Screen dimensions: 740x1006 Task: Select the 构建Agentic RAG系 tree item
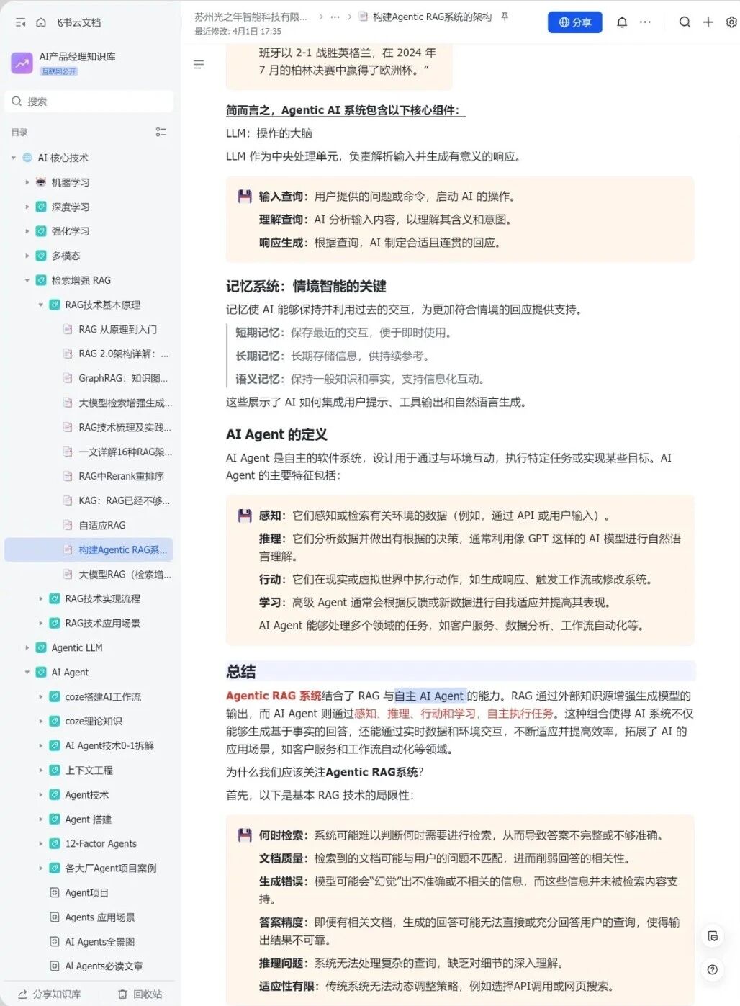coord(89,549)
